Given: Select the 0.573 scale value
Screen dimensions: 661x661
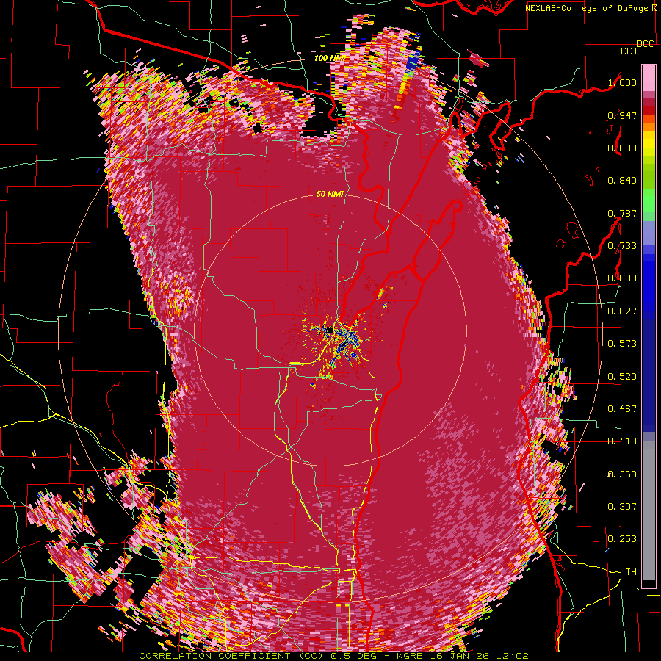Looking at the screenshot, I should tap(622, 344).
